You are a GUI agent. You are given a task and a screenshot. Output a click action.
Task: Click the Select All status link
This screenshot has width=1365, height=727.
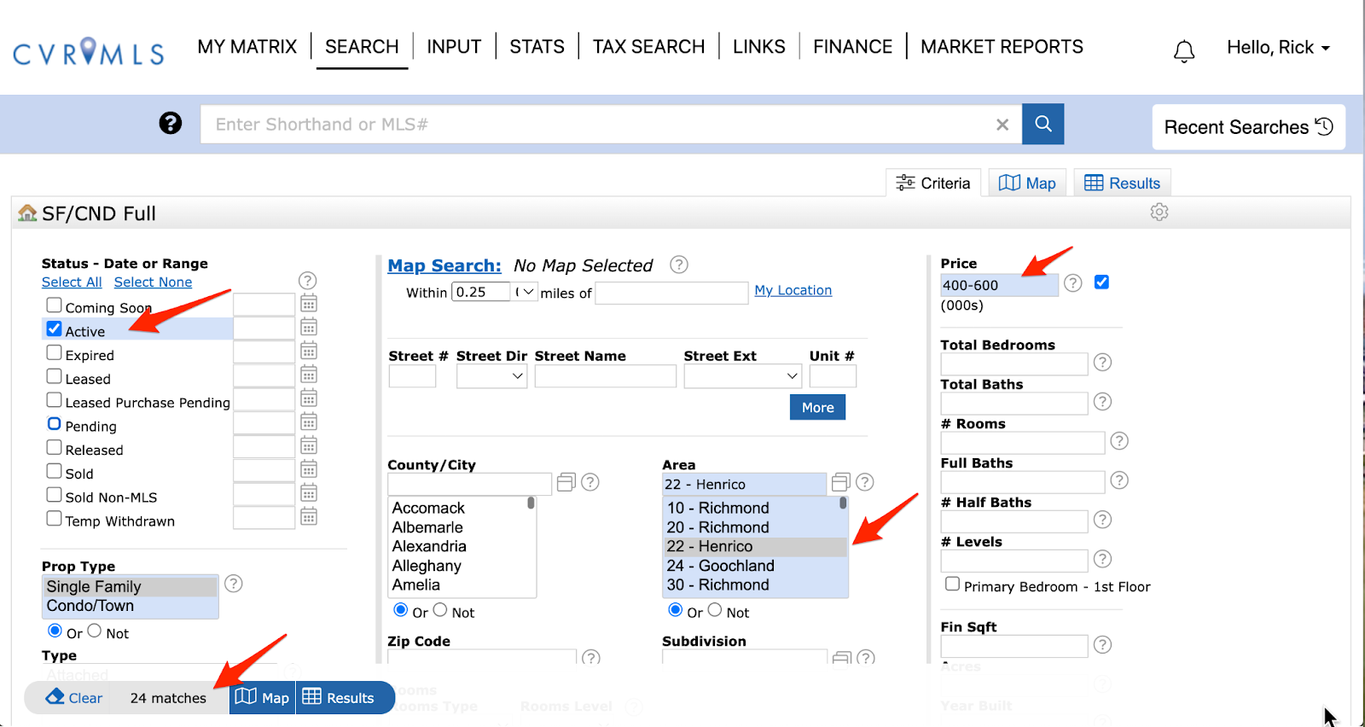(72, 282)
